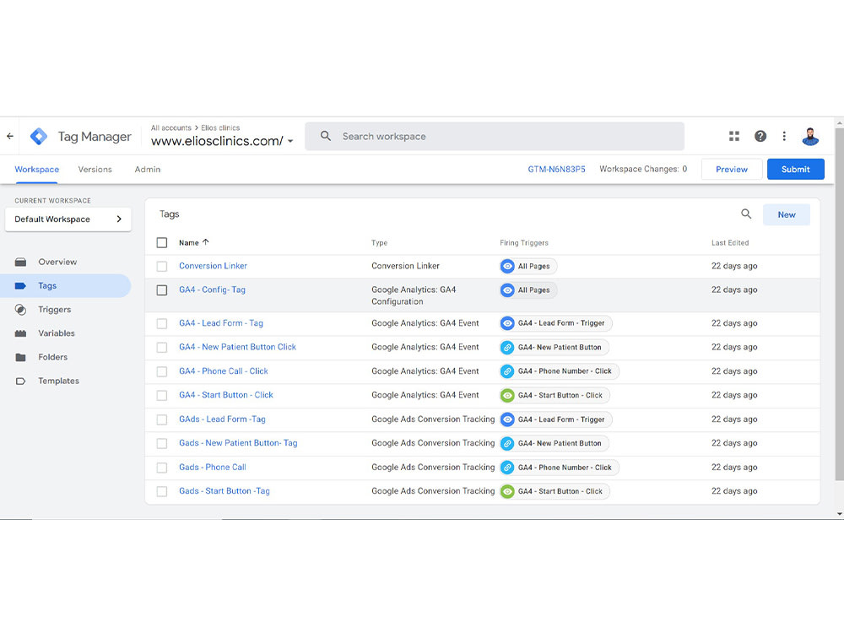Screen dimensions: 844x633
Task: Click trigger icon in GA4 - Lead Form - Tag row
Action: click(507, 323)
